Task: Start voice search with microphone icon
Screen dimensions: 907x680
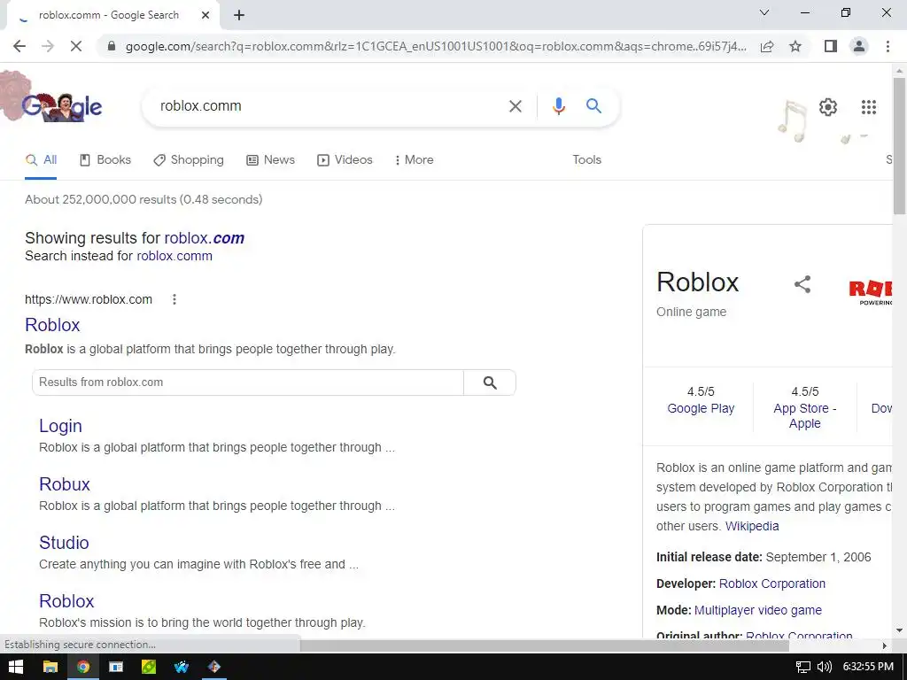Action: coord(558,106)
